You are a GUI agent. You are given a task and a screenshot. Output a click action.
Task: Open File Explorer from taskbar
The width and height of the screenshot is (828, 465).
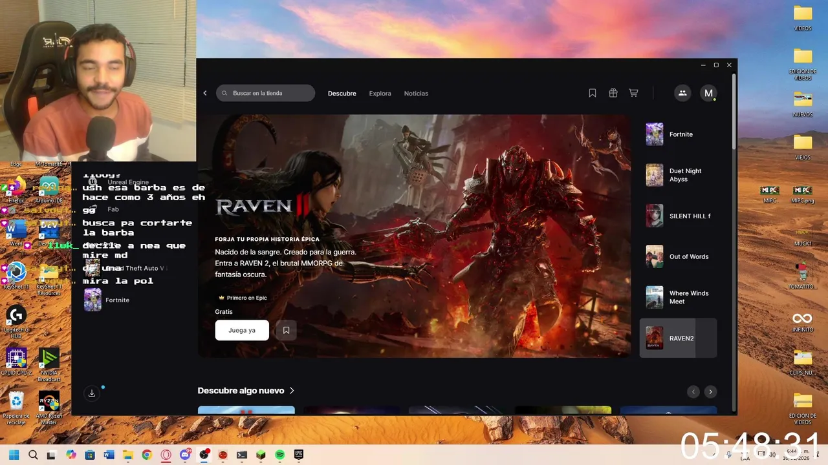128,455
